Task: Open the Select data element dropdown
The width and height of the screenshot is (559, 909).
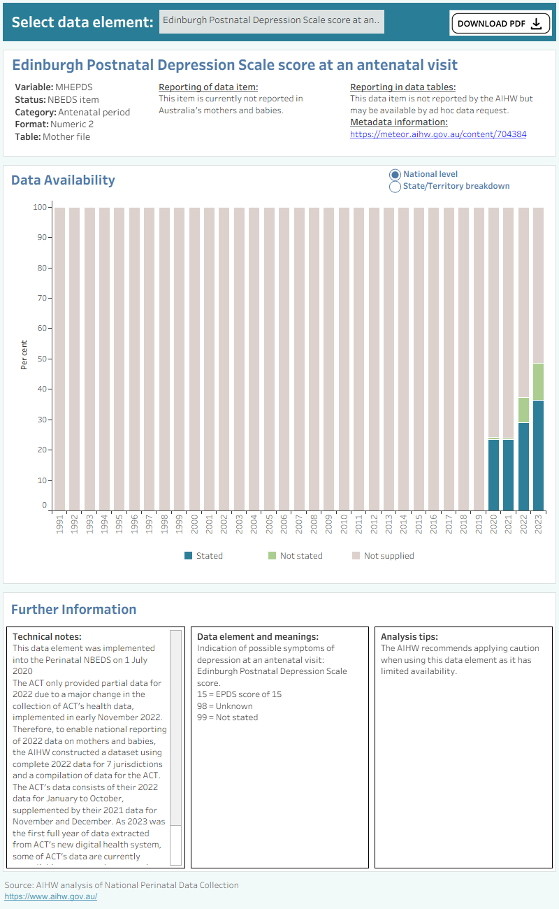Action: click(271, 21)
